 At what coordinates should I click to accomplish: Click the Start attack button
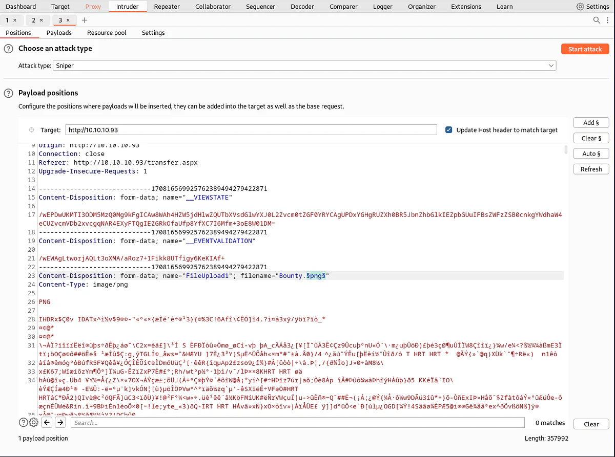(585, 49)
